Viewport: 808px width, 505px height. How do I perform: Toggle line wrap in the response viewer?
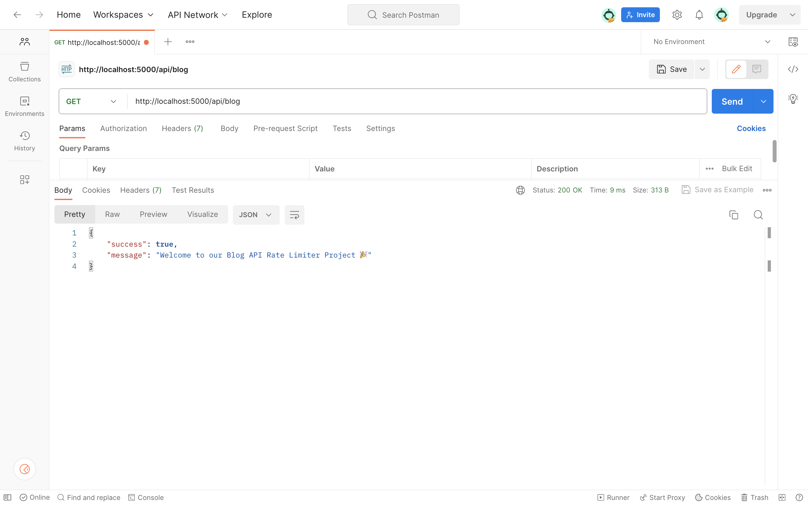point(294,215)
